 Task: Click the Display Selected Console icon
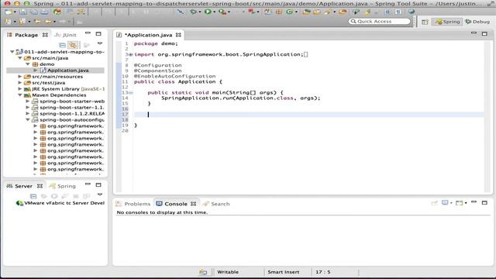tap(445, 202)
